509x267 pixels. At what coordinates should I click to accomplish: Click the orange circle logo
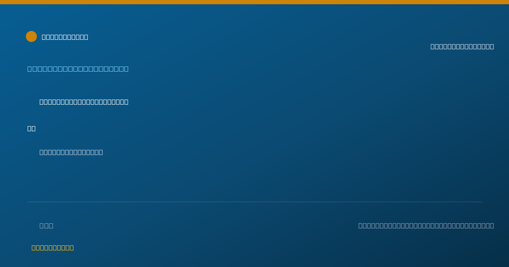(x=31, y=36)
